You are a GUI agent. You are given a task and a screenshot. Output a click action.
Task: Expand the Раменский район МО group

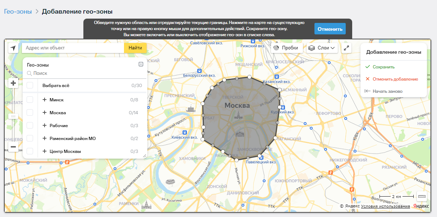[x=45, y=138]
